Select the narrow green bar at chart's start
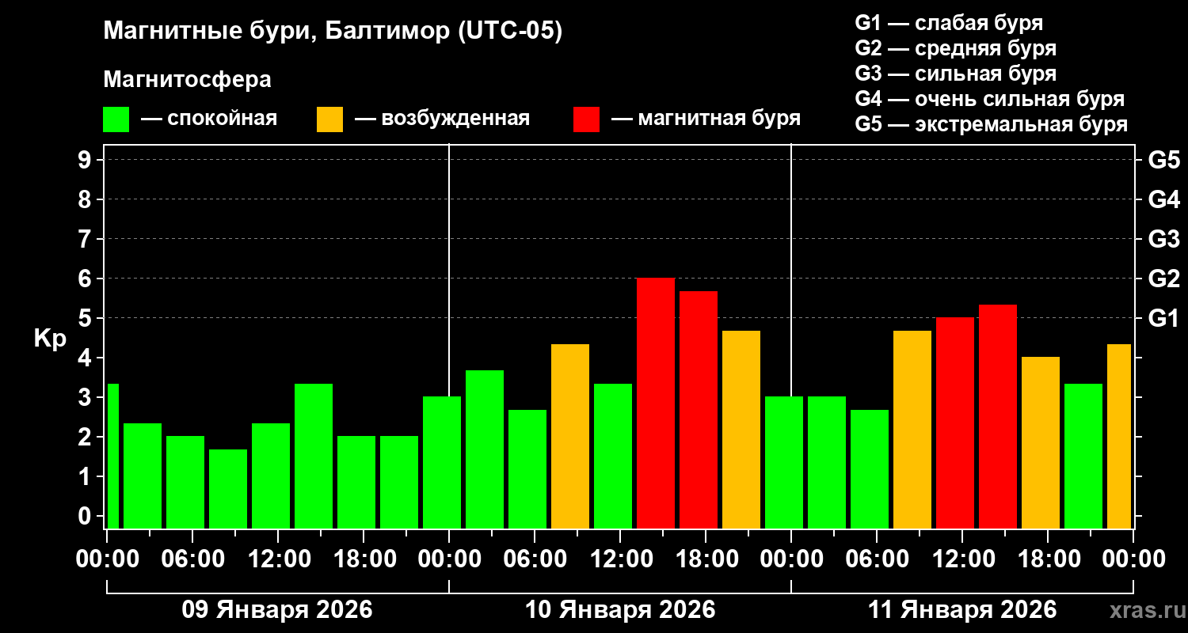Screen dimensions: 1188x633 click(x=112, y=456)
